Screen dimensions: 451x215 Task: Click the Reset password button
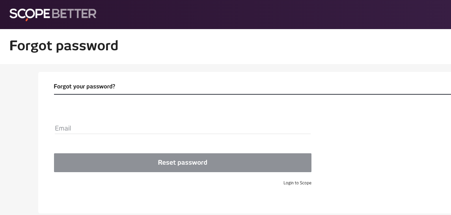(183, 163)
